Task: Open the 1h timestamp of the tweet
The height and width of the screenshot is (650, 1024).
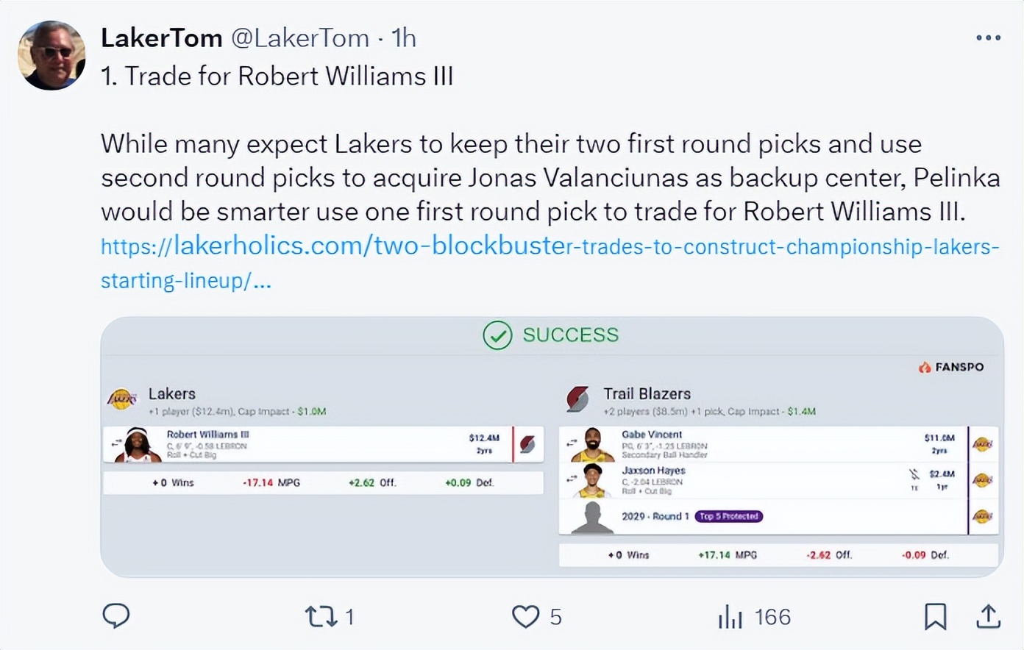Action: click(x=403, y=37)
